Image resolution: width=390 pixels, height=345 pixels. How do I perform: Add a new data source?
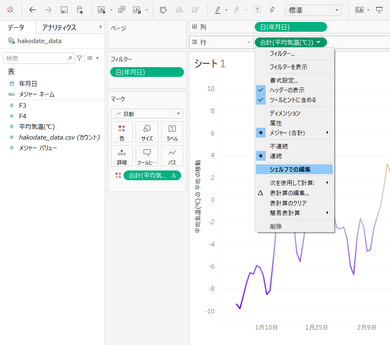click(80, 10)
